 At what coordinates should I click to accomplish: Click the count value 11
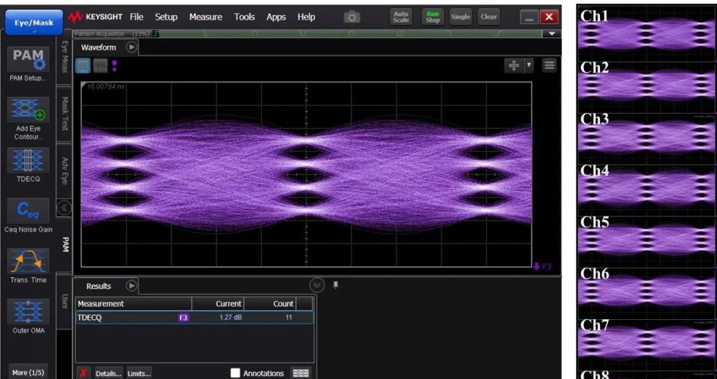click(289, 317)
